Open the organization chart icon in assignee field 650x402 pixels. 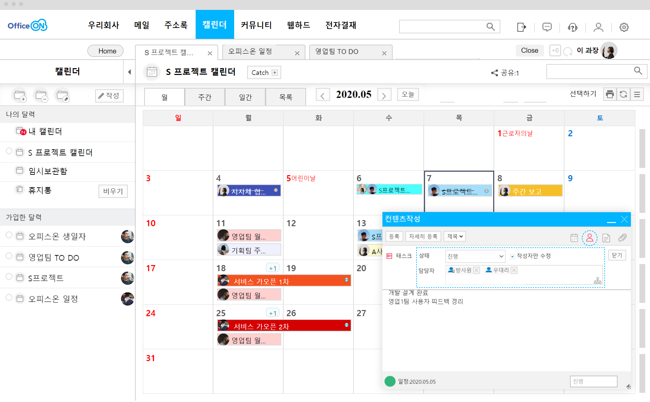598,280
